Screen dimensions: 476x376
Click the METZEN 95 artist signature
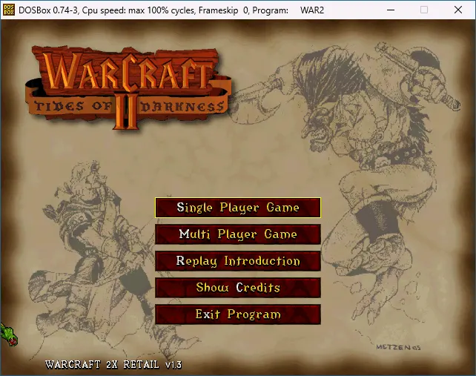pos(398,347)
